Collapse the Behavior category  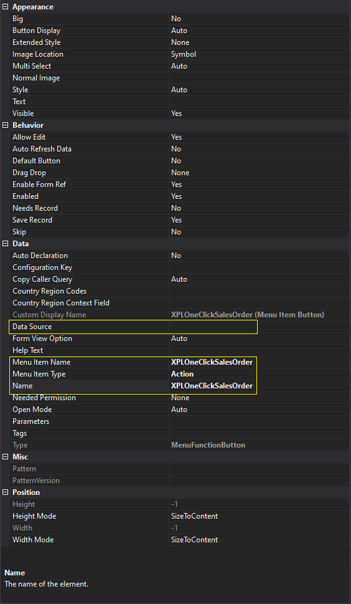point(6,125)
